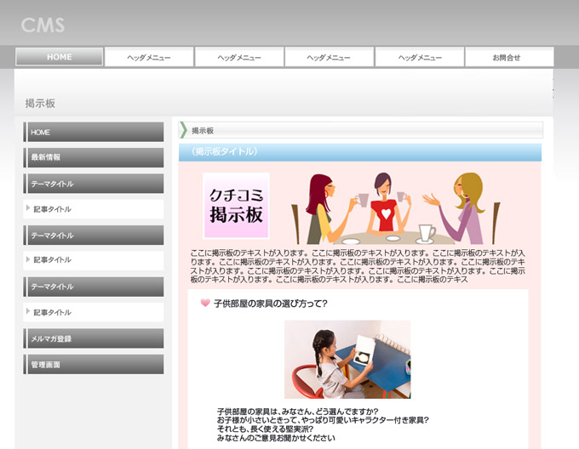
Task: Choose the last ヘッダメニュー tab before お問合せ
Action: 419,57
